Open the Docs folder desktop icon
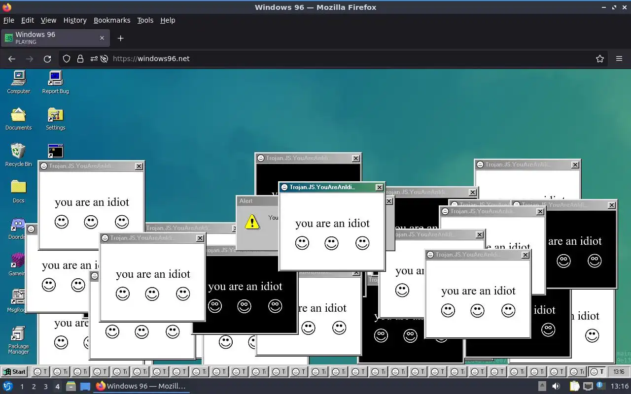The width and height of the screenshot is (631, 394). point(19,192)
